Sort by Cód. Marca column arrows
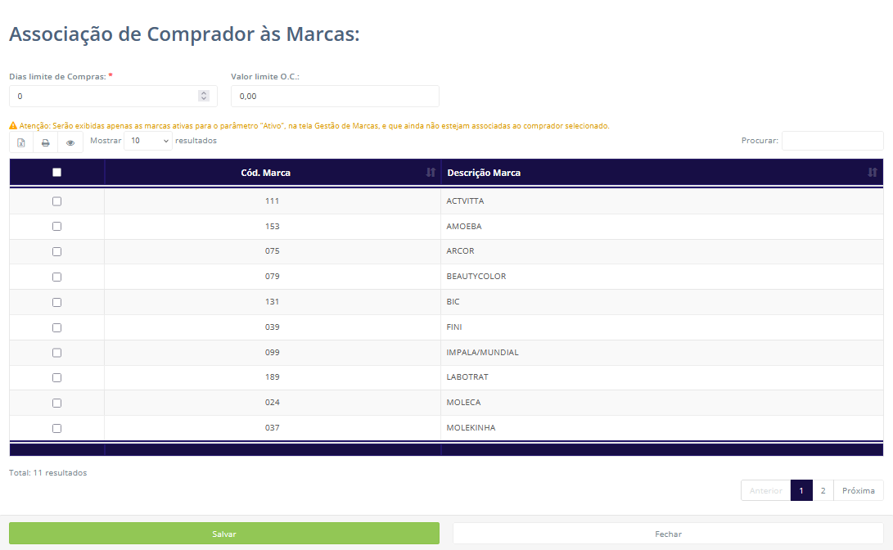893x550 pixels. [431, 173]
